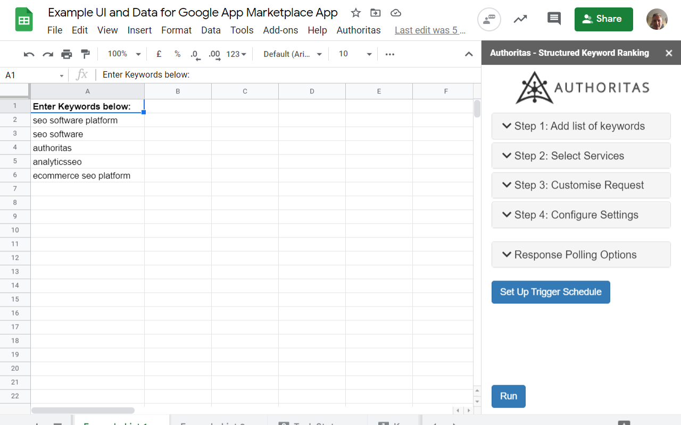Expand Step 3: Customise Request
The width and height of the screenshot is (681, 425).
click(x=581, y=185)
